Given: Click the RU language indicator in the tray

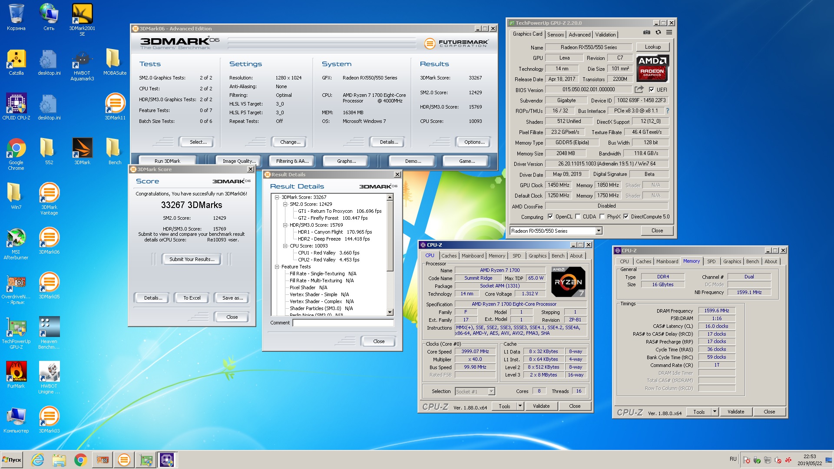Looking at the screenshot, I should pos(733,459).
